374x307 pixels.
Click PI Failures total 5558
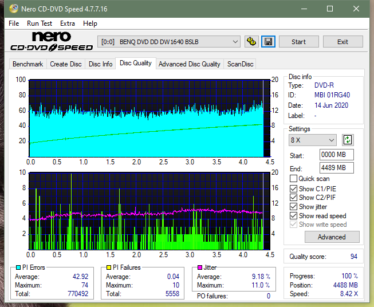pyautogui.click(x=172, y=294)
